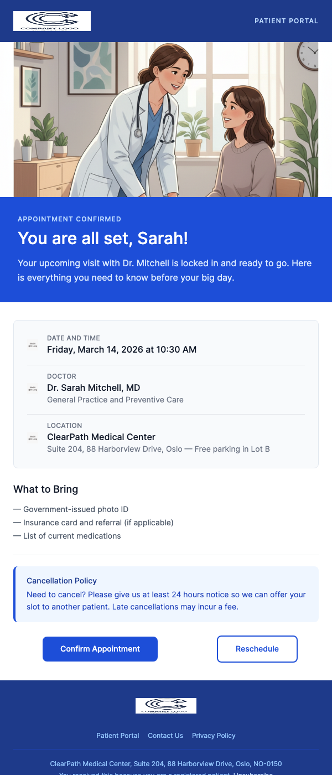Open the Patient Portal from the header
The width and height of the screenshot is (332, 775).
pyautogui.click(x=286, y=20)
